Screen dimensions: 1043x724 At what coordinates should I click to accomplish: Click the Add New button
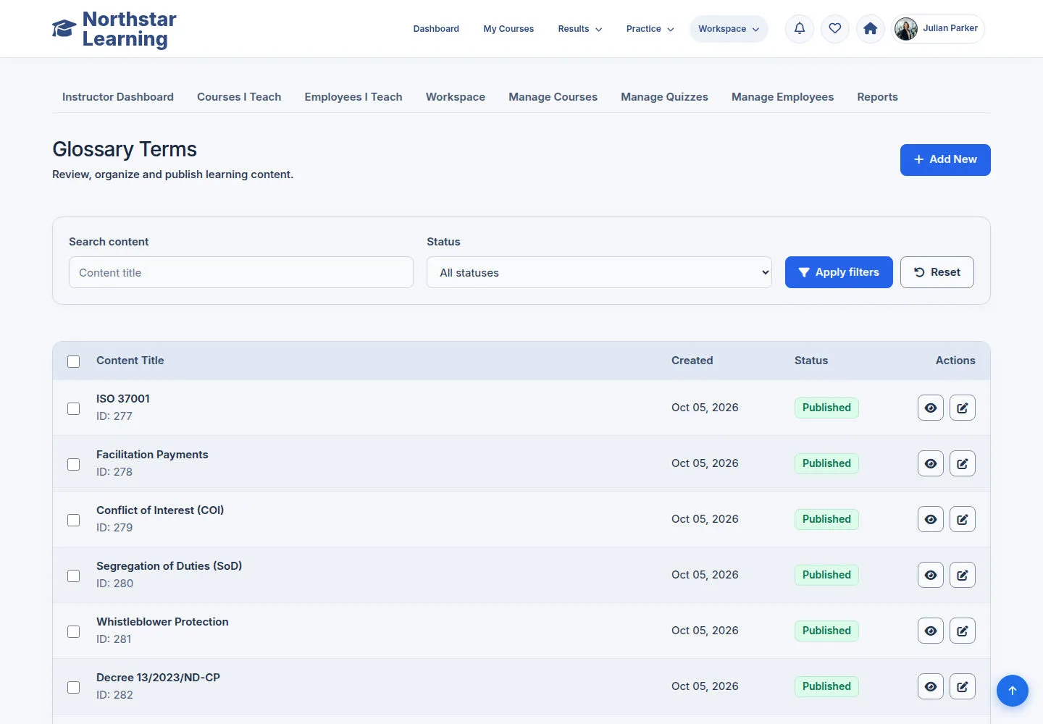945,160
